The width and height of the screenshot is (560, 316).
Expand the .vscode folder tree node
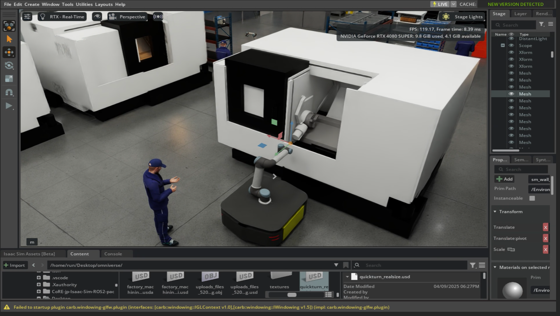coord(39,278)
